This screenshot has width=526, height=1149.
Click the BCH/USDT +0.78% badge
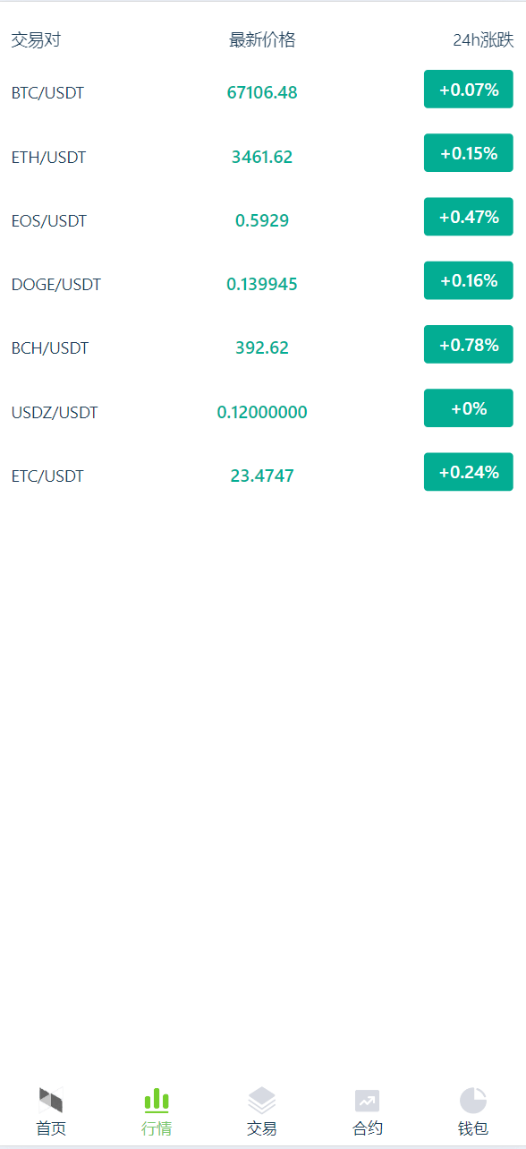(x=469, y=345)
